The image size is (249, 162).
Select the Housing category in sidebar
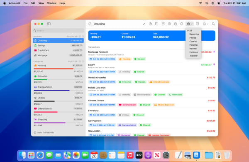58,66
